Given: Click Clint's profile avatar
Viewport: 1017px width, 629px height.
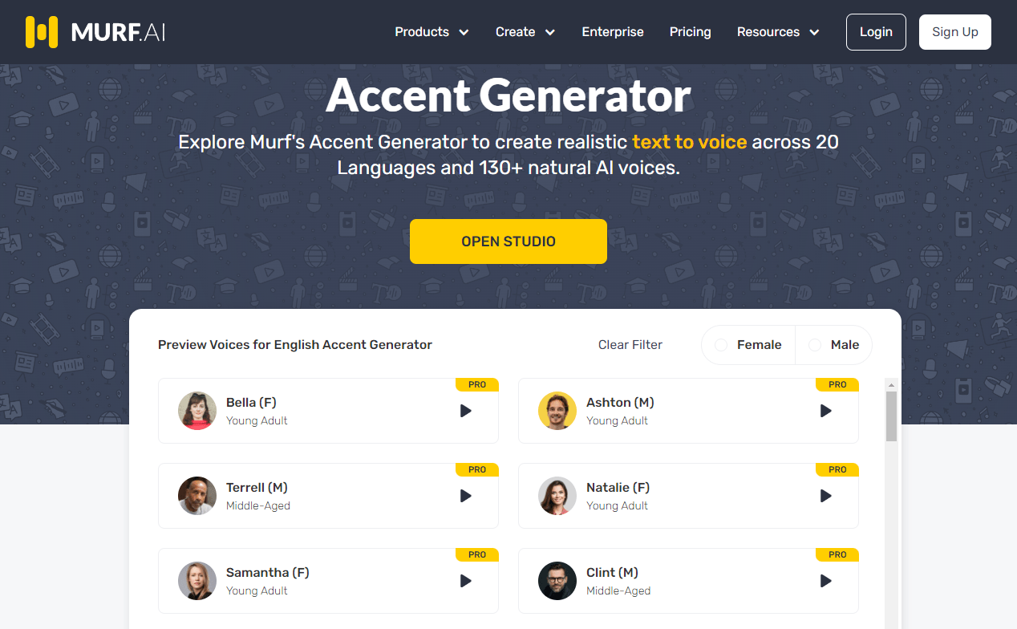Looking at the screenshot, I should pyautogui.click(x=557, y=581).
